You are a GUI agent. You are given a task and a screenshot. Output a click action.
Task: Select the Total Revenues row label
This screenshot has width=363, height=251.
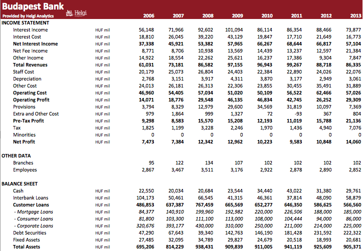coord(30,65)
